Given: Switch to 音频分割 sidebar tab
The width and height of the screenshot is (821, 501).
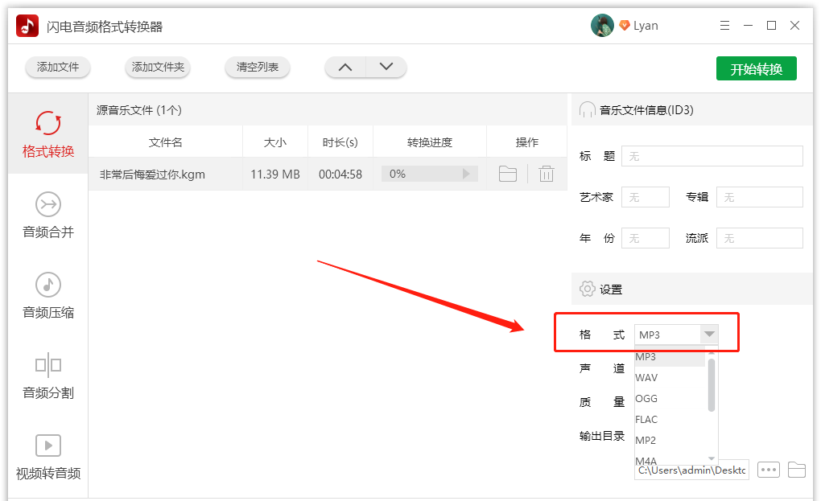Looking at the screenshot, I should [x=48, y=376].
